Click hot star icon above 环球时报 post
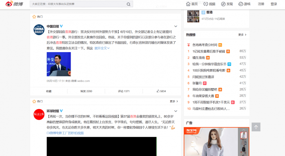This screenshot has width=285, height=156. 34,101
